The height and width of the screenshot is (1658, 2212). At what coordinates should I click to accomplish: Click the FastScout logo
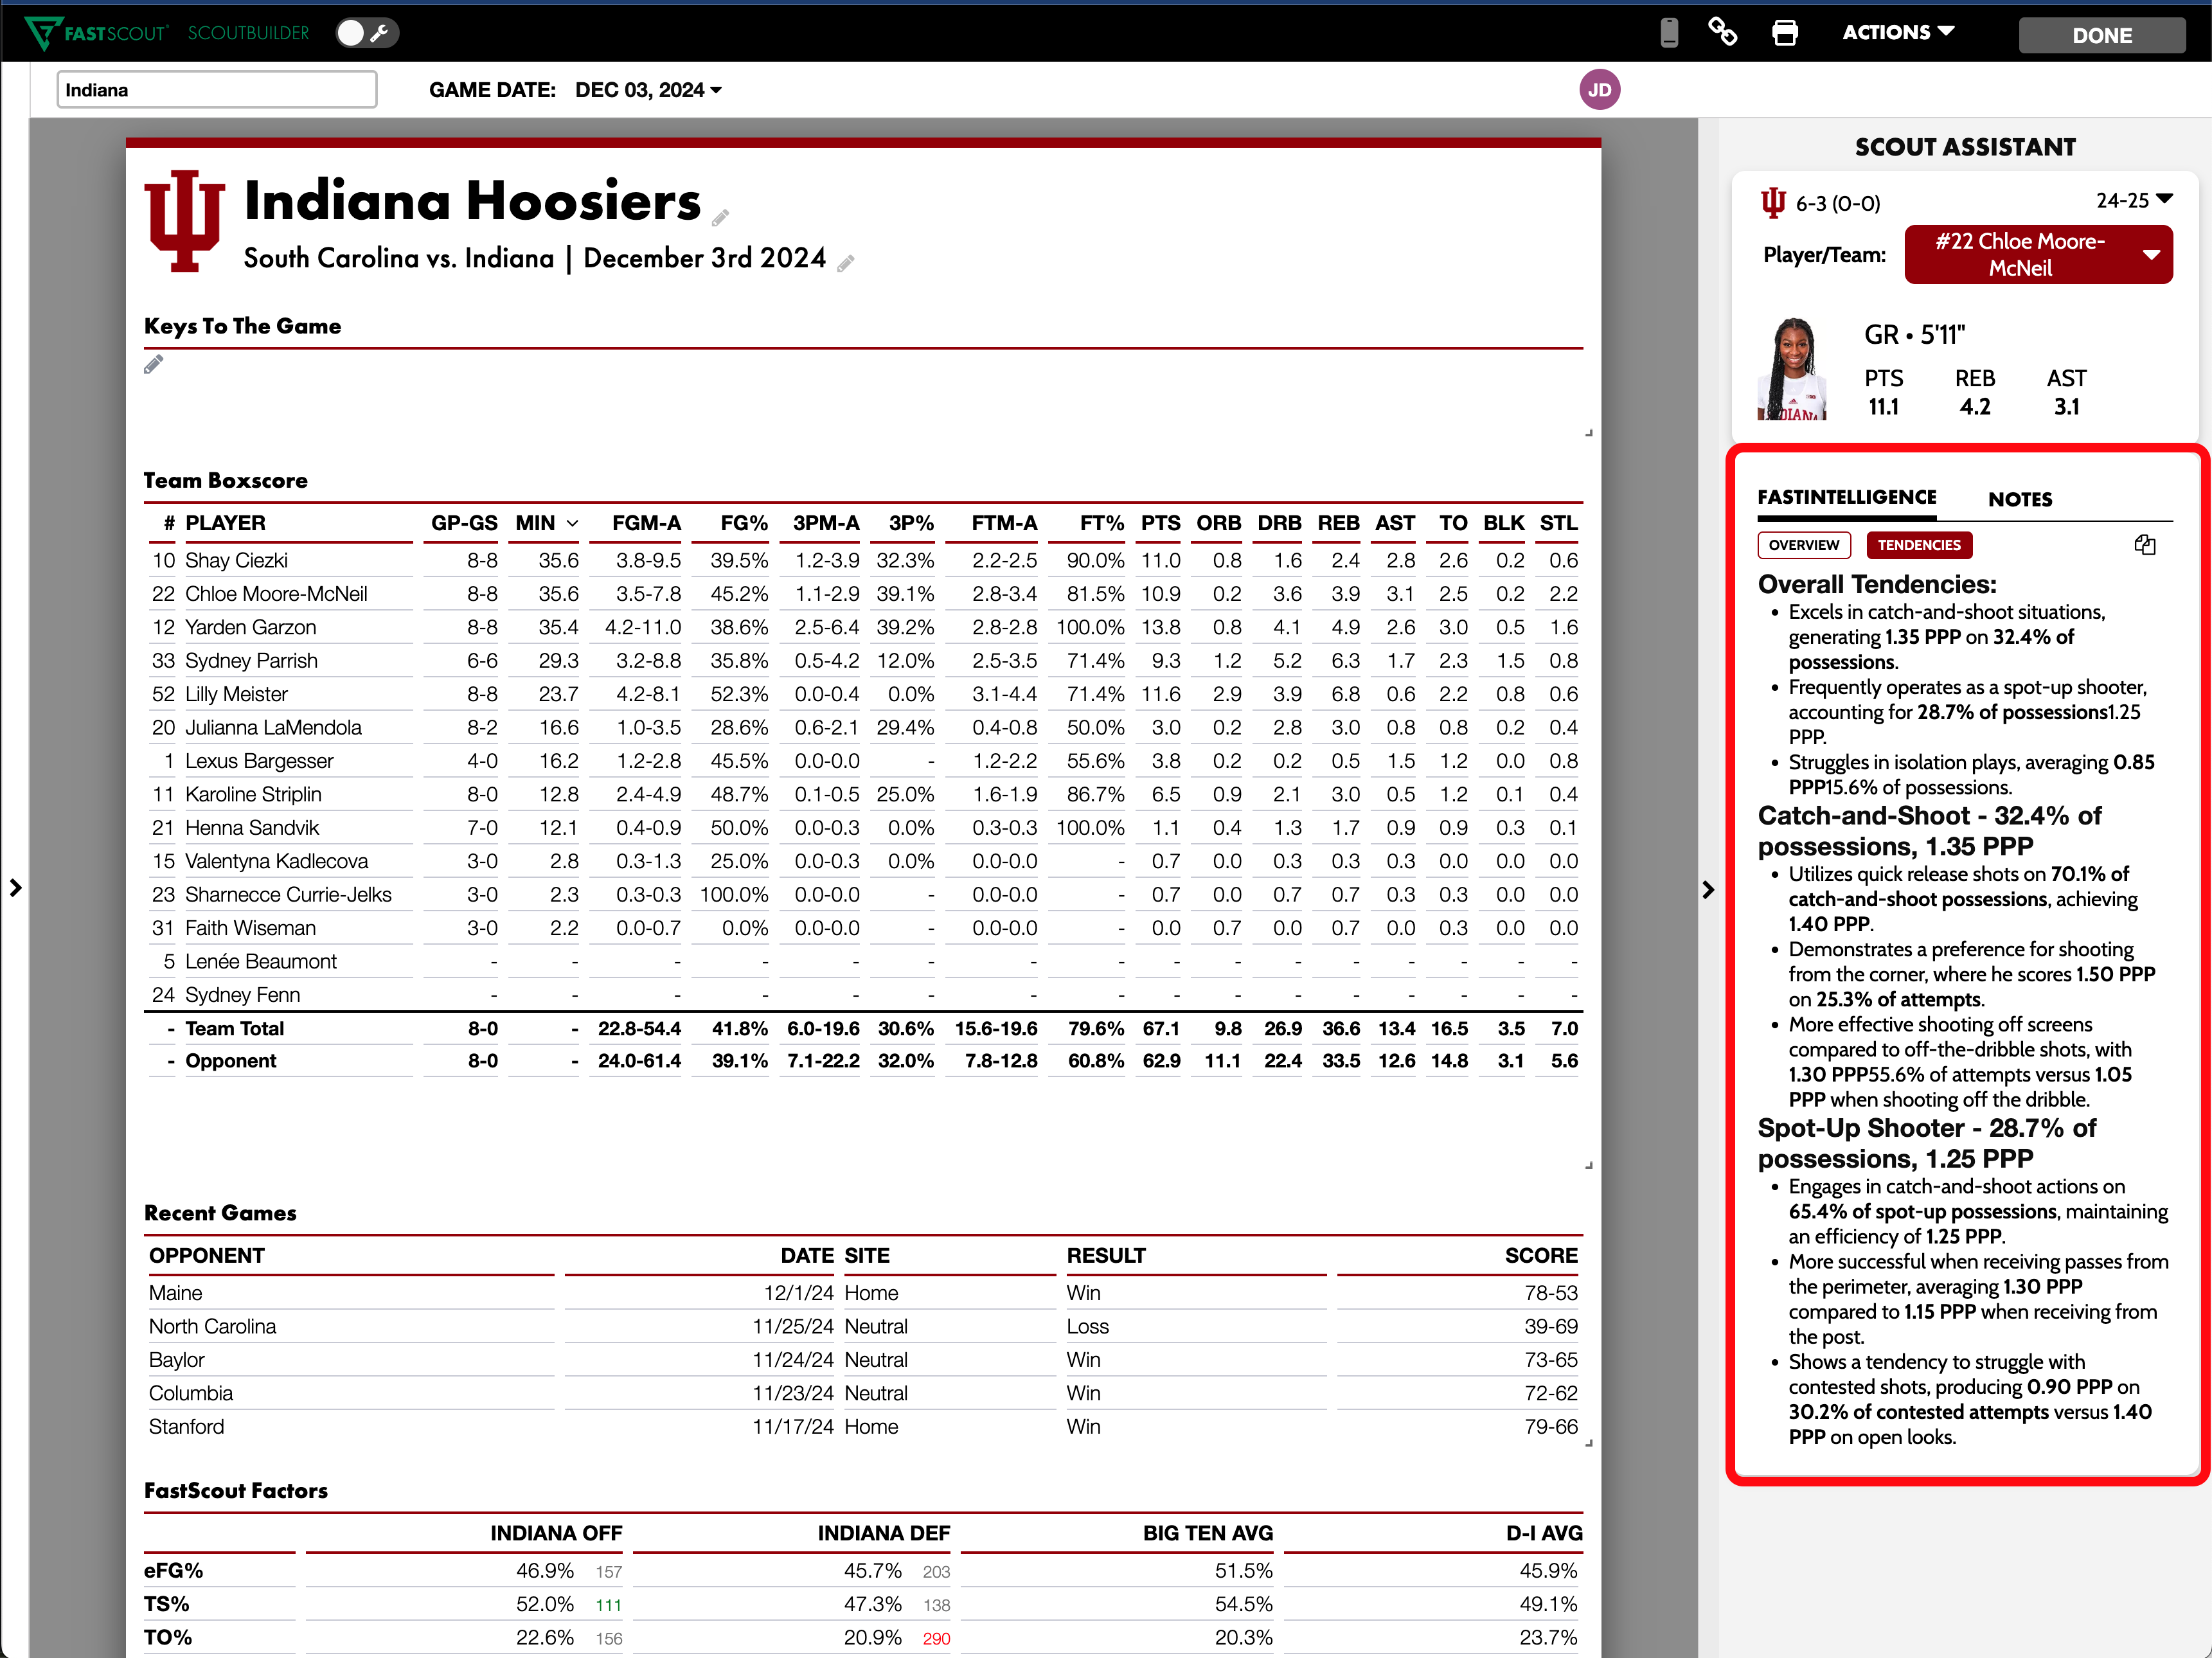pyautogui.click(x=97, y=33)
